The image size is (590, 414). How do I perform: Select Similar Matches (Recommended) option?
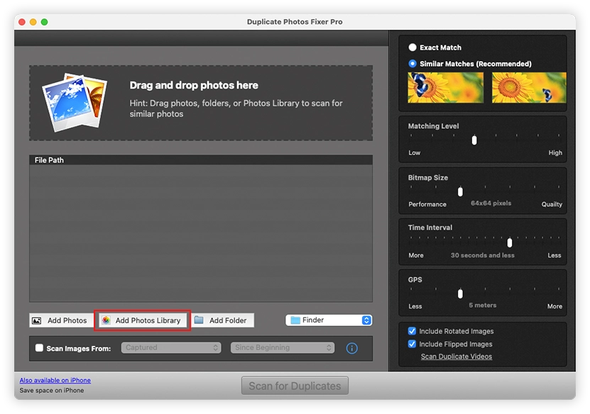(x=413, y=64)
